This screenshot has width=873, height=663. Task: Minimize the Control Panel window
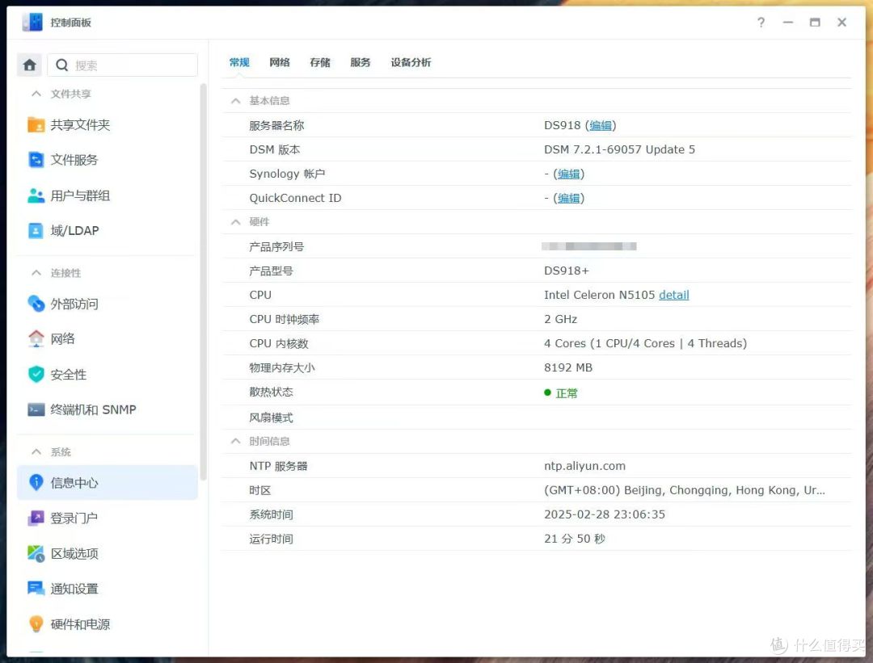[788, 23]
